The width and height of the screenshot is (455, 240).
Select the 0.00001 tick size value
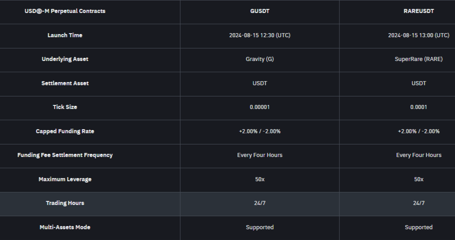259,107
